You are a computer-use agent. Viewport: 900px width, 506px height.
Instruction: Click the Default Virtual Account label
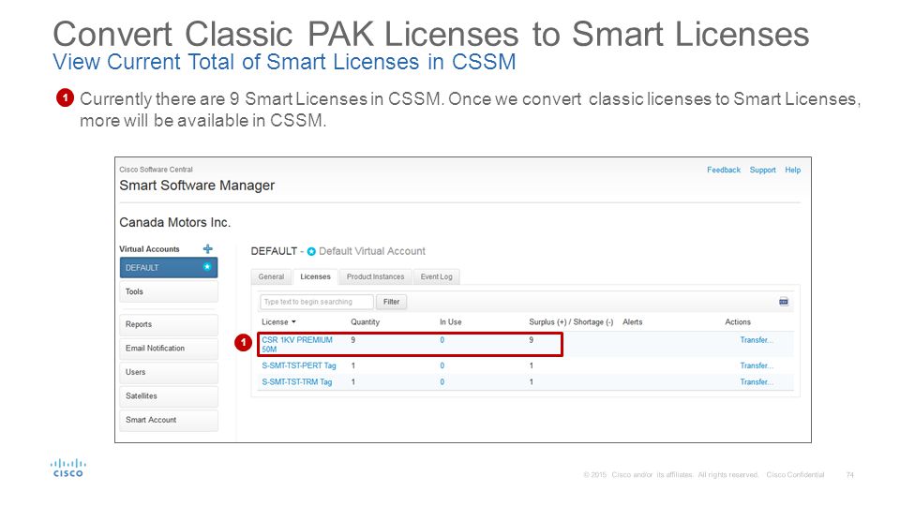click(372, 251)
